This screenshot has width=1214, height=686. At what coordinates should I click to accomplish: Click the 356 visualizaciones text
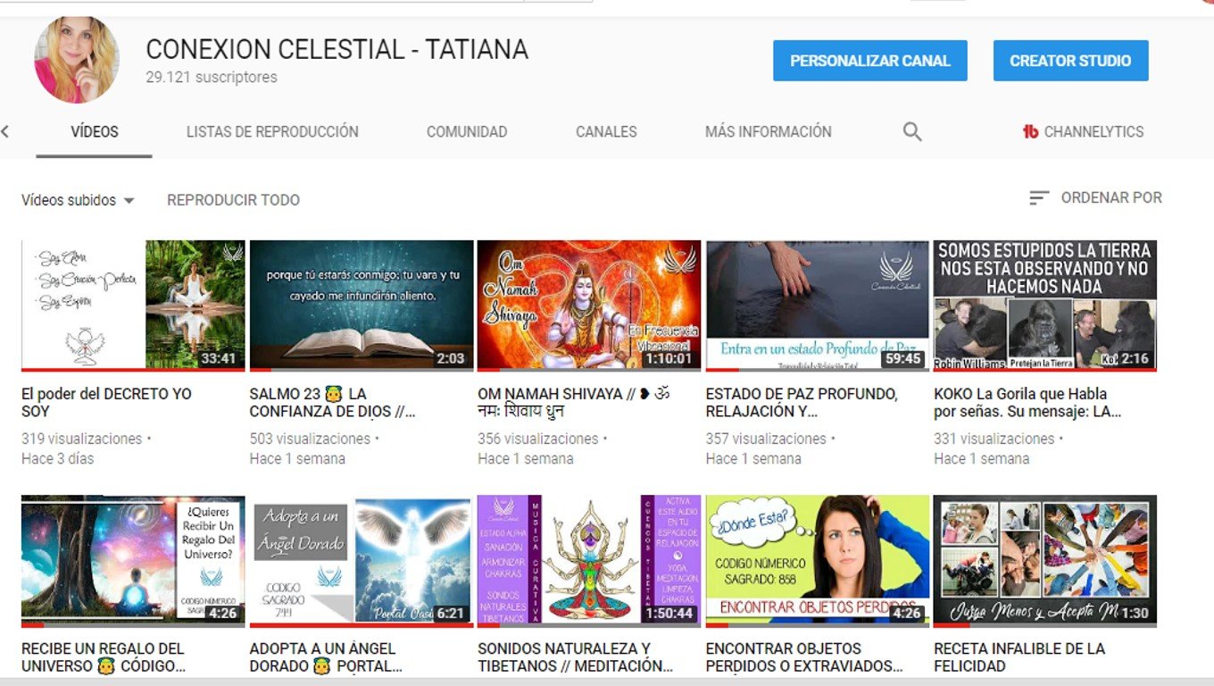pos(537,439)
